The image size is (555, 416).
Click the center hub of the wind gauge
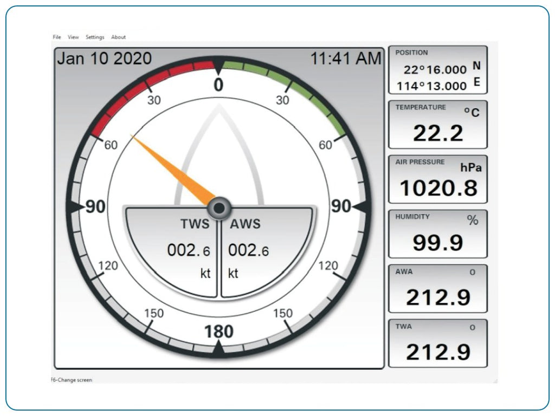click(x=219, y=207)
